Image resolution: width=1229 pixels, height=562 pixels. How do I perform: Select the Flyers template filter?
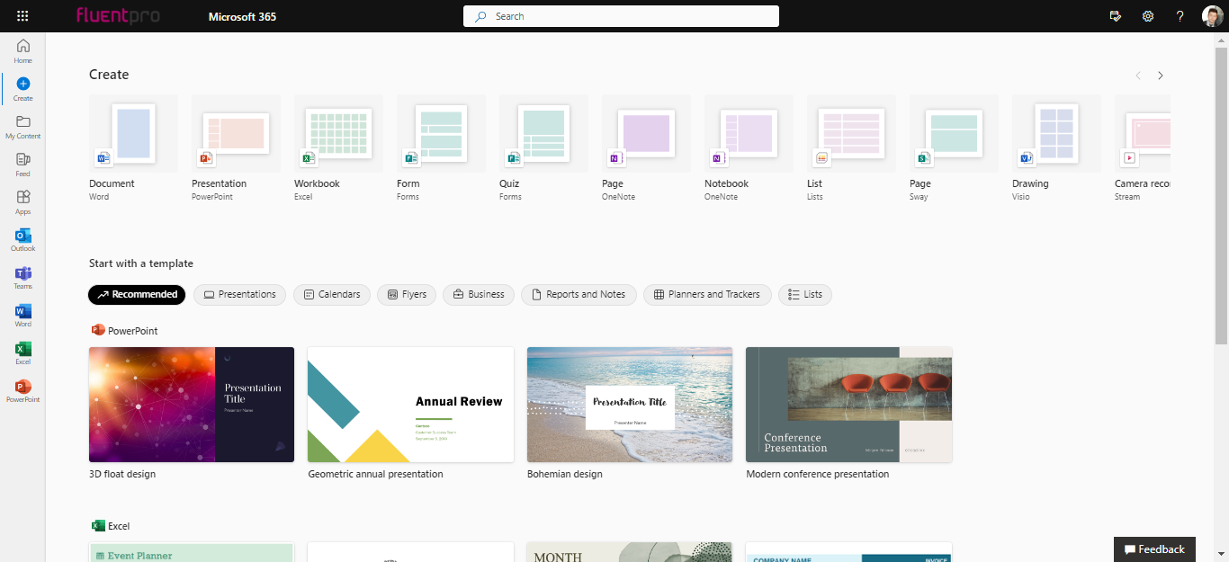coord(407,294)
